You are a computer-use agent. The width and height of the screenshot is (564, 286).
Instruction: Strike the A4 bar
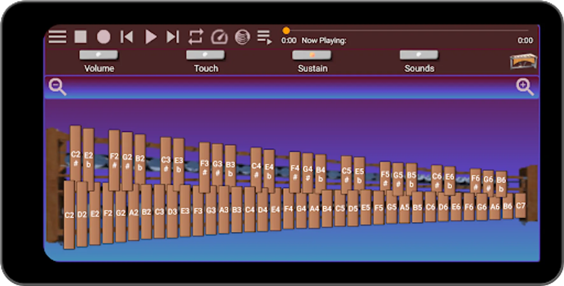pyautogui.click(x=314, y=208)
